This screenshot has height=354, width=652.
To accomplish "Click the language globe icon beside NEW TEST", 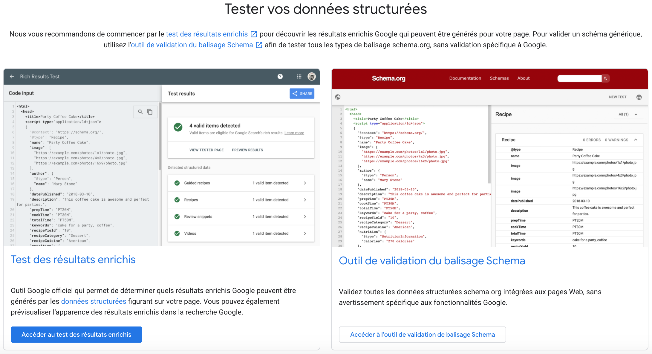I will tap(639, 97).
